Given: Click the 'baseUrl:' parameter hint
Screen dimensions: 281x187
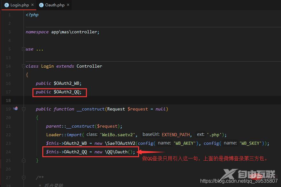Looking at the screenshot, I should [151, 135].
